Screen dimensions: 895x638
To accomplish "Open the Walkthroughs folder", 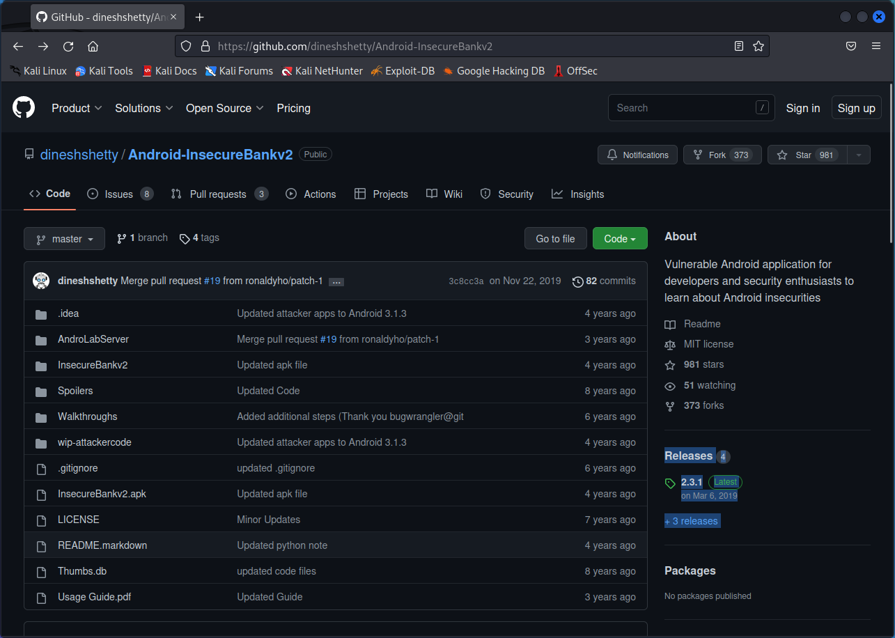I will coord(88,417).
